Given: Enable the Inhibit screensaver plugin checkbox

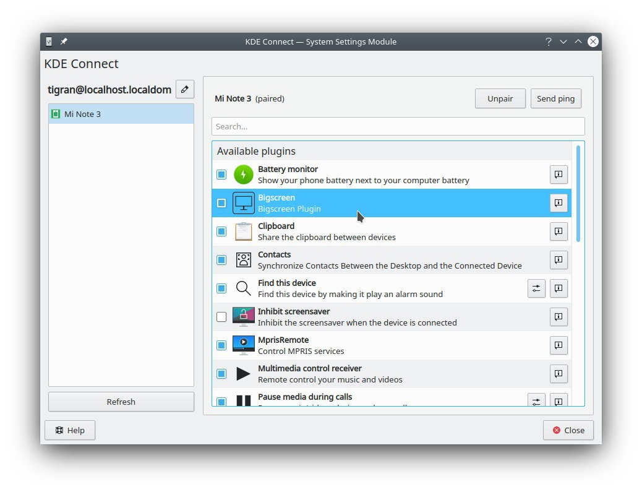Looking at the screenshot, I should pyautogui.click(x=221, y=317).
